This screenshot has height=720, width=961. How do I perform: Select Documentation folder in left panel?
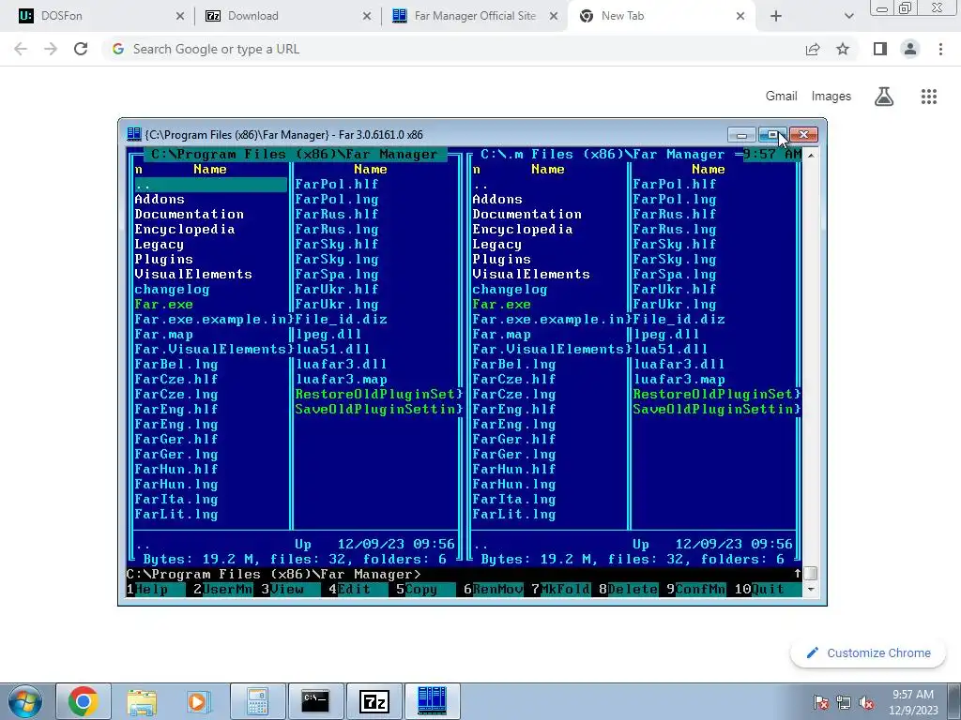[x=189, y=215]
